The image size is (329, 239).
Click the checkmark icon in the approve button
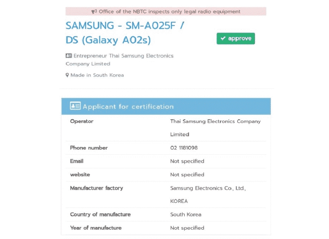pos(223,38)
